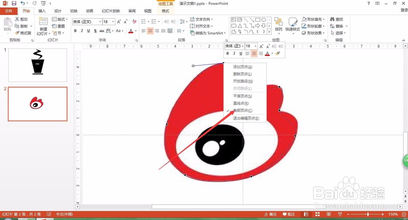The height and width of the screenshot is (220, 408).
Task: Click the Arrange (排列) icon
Action: tap(278, 22)
